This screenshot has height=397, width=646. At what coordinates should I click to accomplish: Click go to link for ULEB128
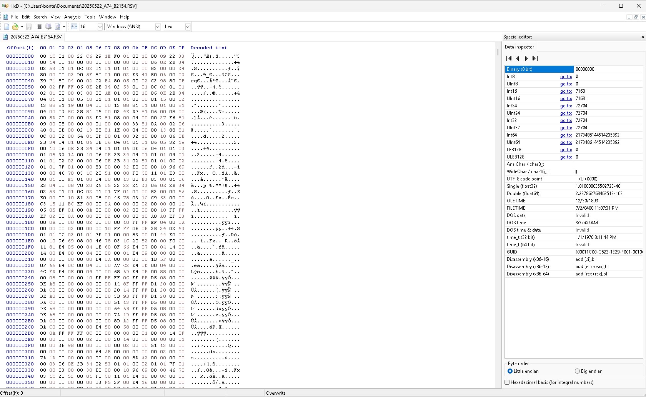[566, 157]
